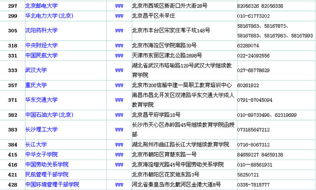The width and height of the screenshot is (316, 190).
Task: Open the 长沙理工大学 link
Action: tap(41, 130)
